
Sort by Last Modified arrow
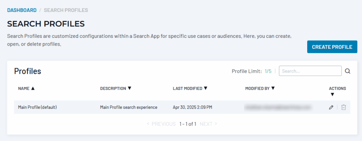(x=205, y=88)
